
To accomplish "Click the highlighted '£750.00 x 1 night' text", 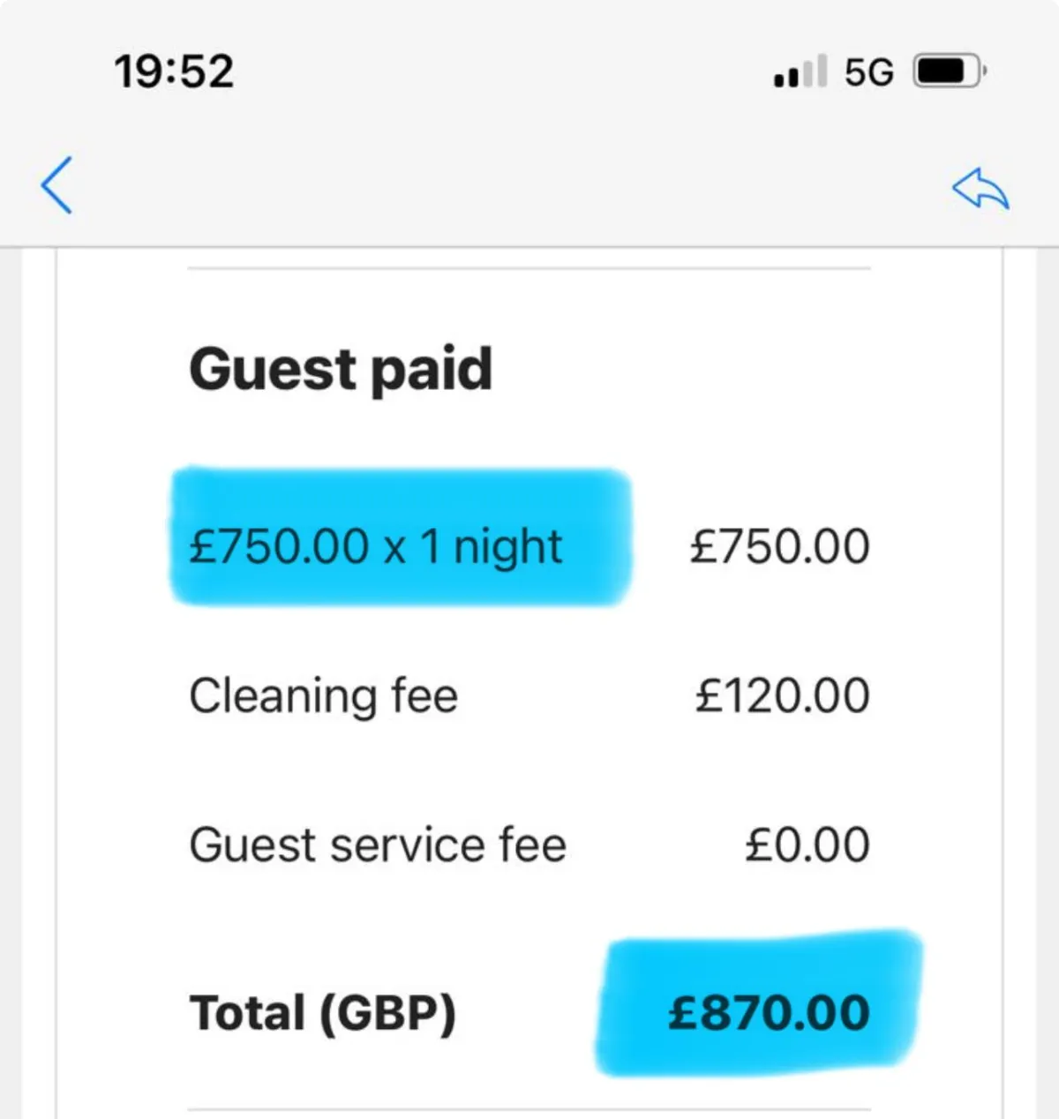I will tap(376, 546).
